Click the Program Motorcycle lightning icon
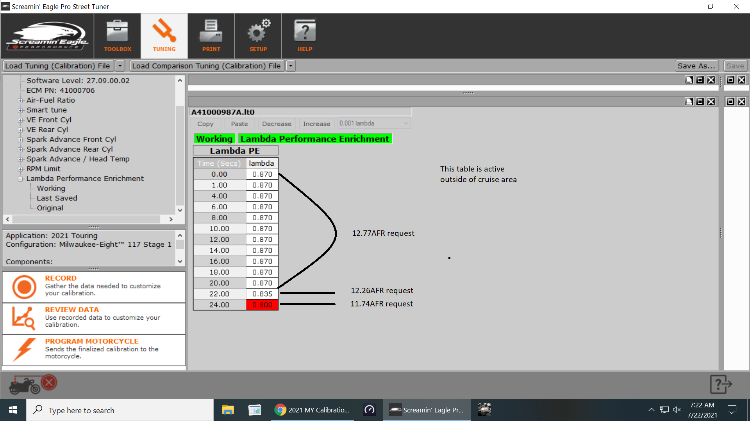Image resolution: width=750 pixels, height=421 pixels. pos(23,350)
